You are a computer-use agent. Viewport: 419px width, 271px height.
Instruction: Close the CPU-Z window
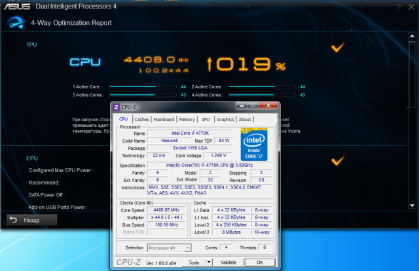[268, 105]
